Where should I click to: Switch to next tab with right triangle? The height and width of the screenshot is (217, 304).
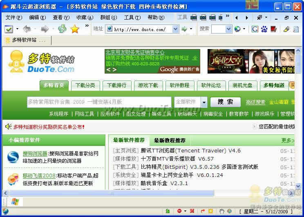coord(247,18)
